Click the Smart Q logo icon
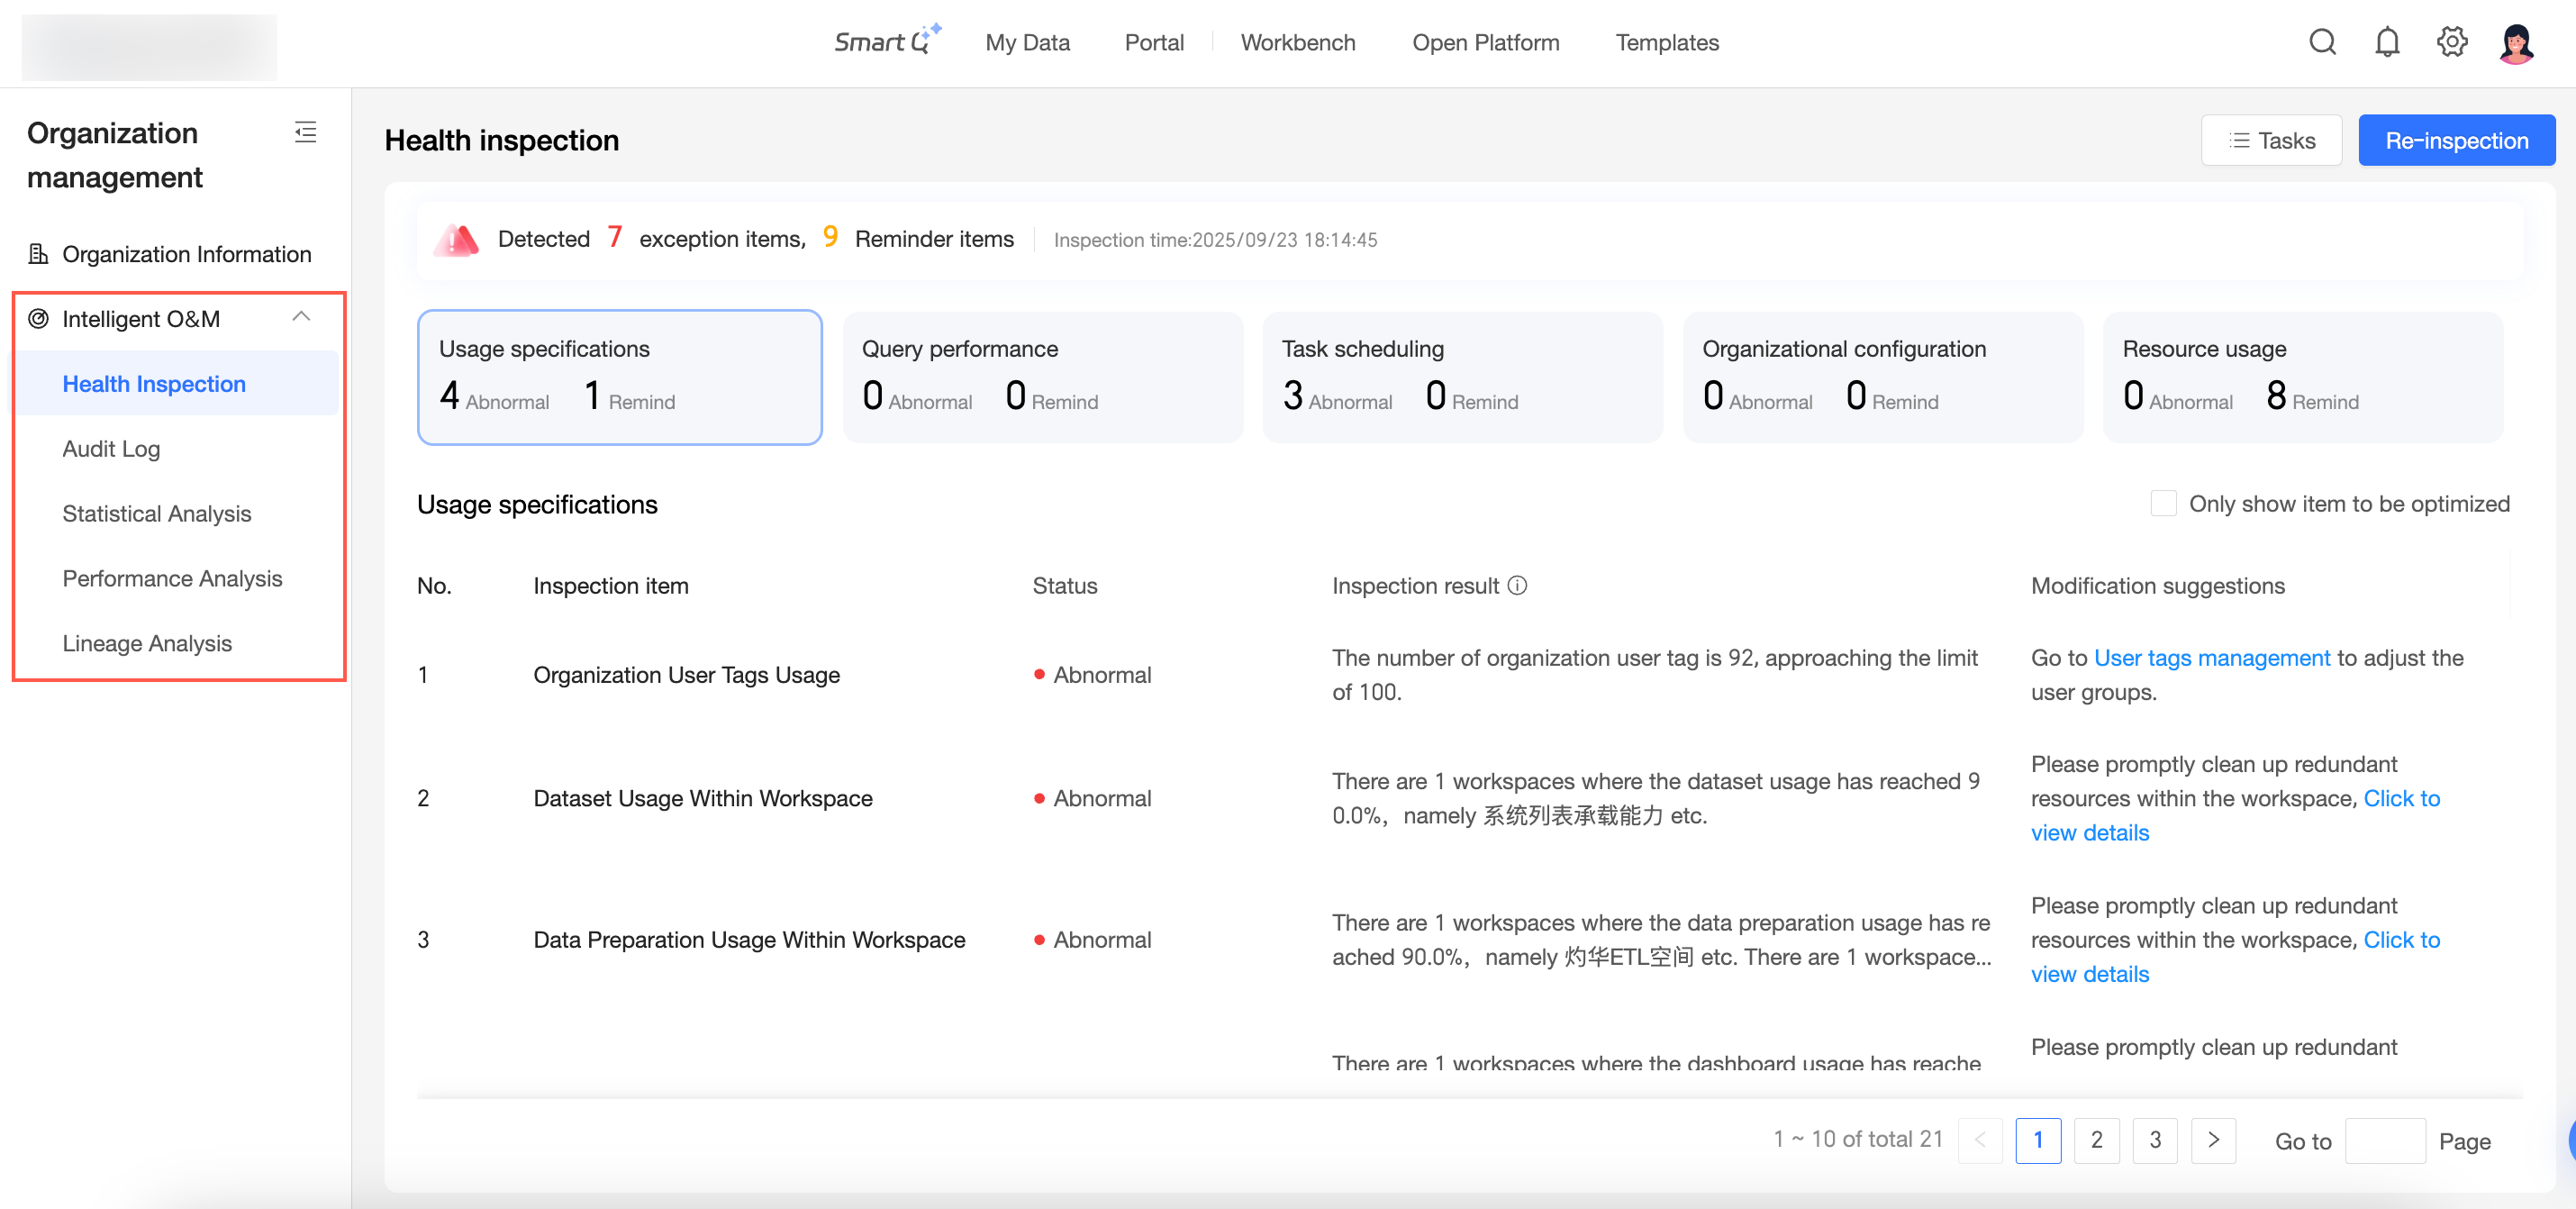Viewport: 2576px width, 1209px height. click(x=887, y=41)
